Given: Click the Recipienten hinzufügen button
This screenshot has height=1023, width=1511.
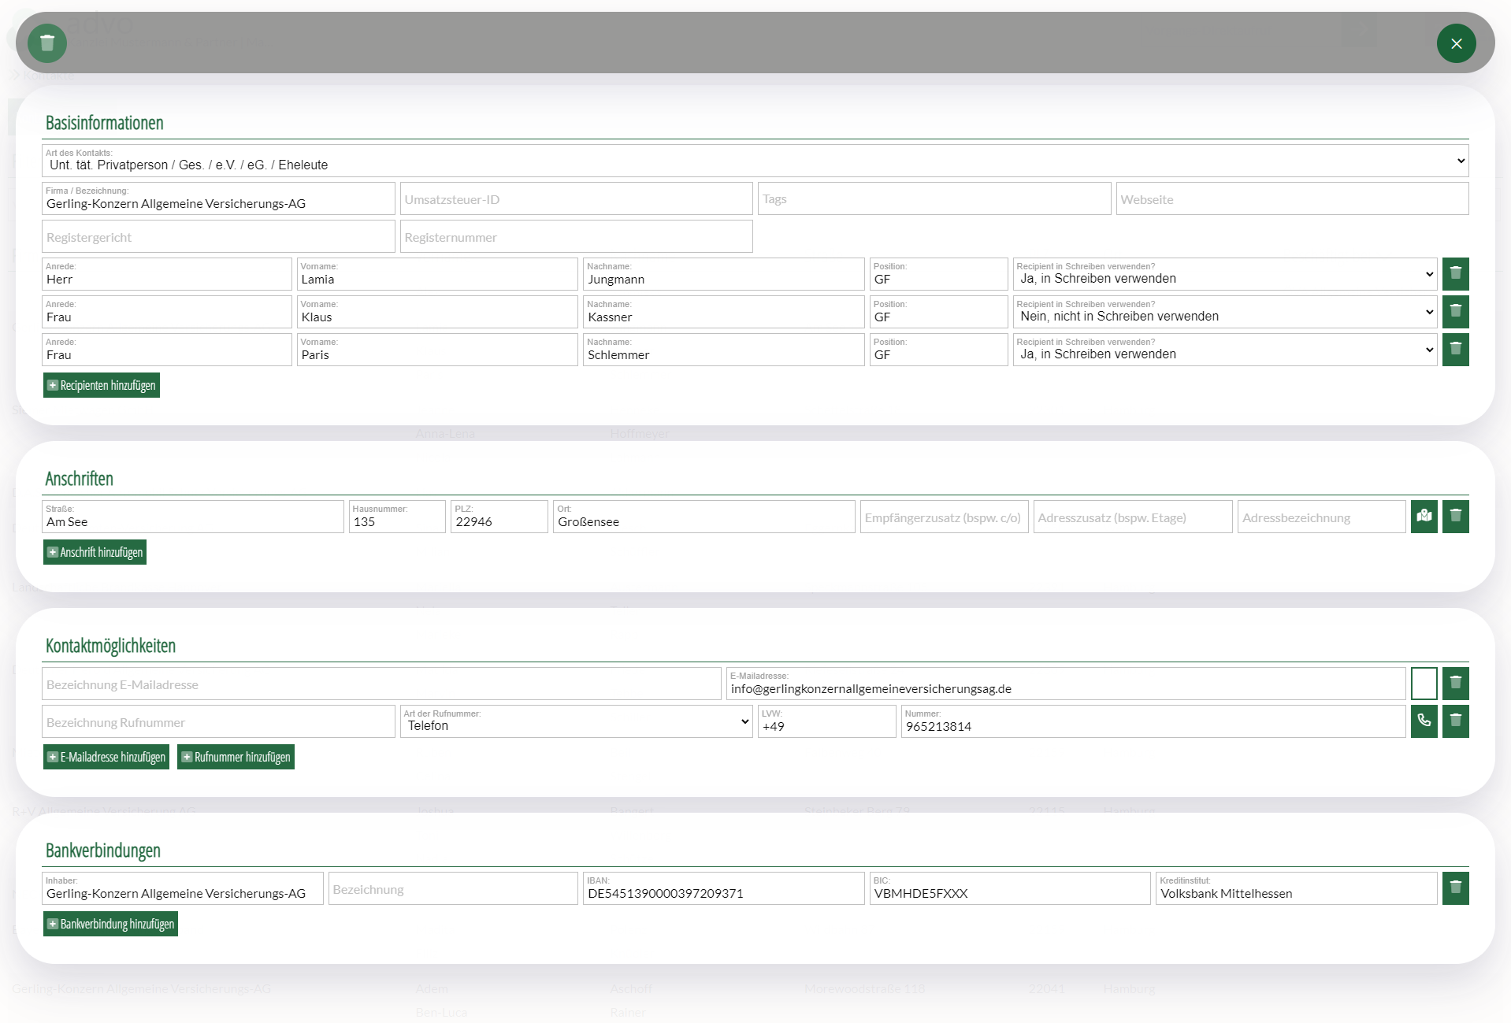Looking at the screenshot, I should 102,385.
